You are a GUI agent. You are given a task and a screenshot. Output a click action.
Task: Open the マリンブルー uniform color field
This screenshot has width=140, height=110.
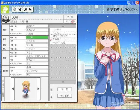point(37,71)
